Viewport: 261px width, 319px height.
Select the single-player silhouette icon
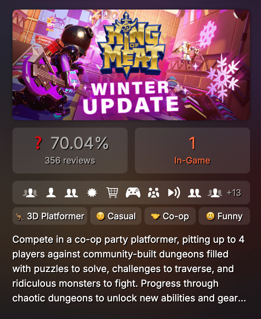click(51, 192)
